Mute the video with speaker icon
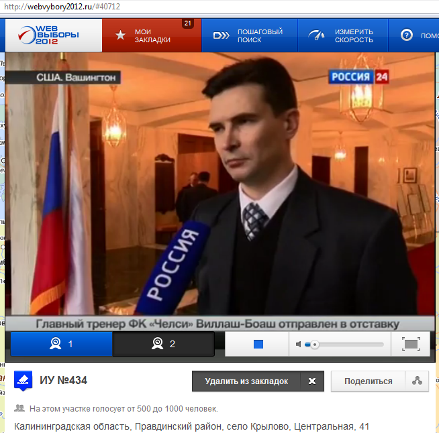439x433 pixels. (x=299, y=345)
